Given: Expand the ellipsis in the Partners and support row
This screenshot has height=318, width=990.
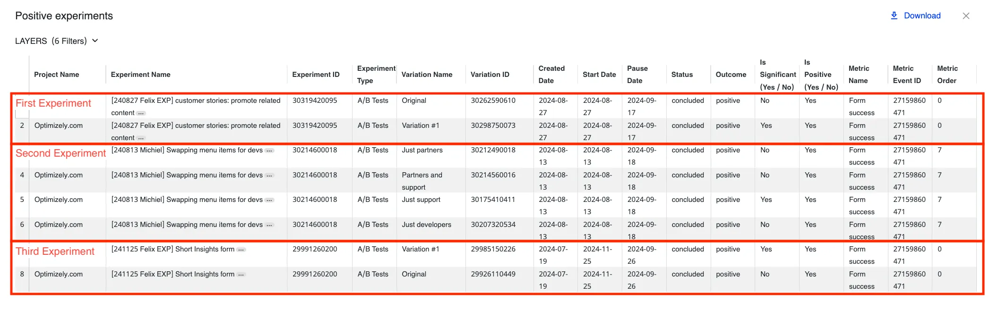Looking at the screenshot, I should pyautogui.click(x=269, y=176).
